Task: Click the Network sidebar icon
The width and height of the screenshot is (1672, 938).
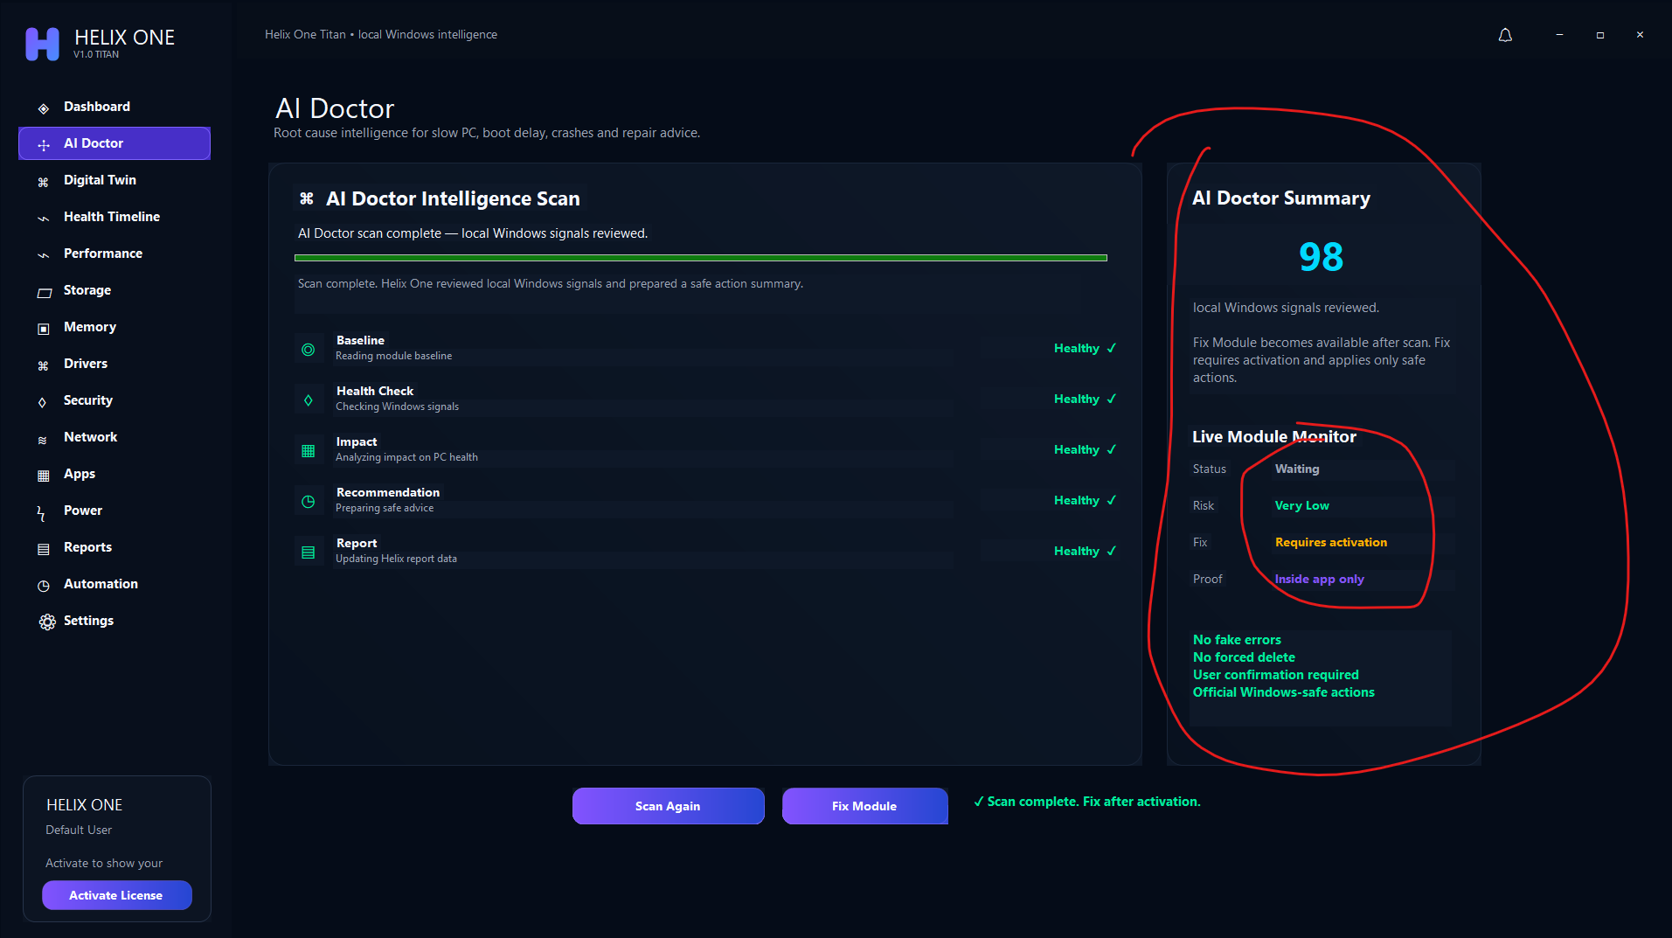Action: point(42,440)
